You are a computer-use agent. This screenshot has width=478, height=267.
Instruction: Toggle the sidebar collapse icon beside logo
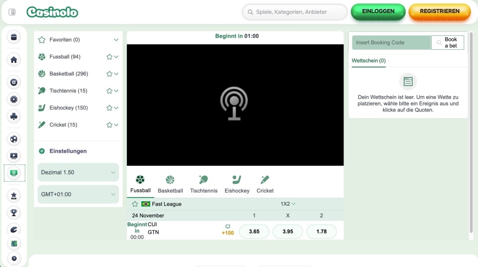click(x=12, y=12)
